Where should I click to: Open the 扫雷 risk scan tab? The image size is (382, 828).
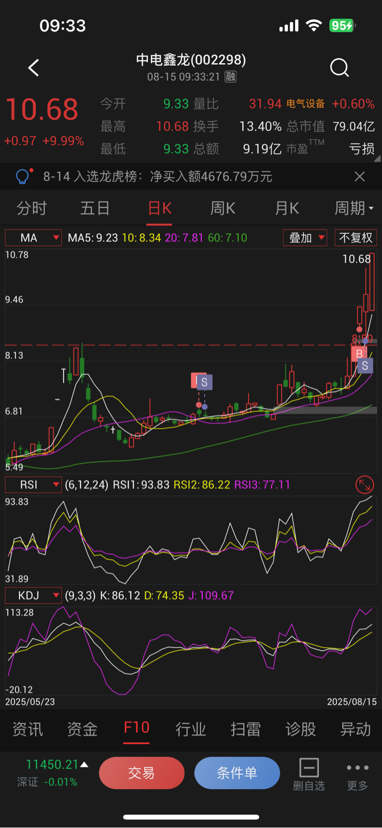tap(246, 729)
